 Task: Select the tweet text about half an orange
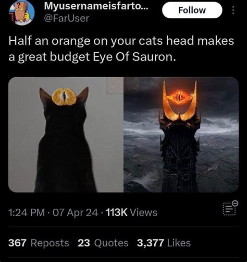pos(121,49)
